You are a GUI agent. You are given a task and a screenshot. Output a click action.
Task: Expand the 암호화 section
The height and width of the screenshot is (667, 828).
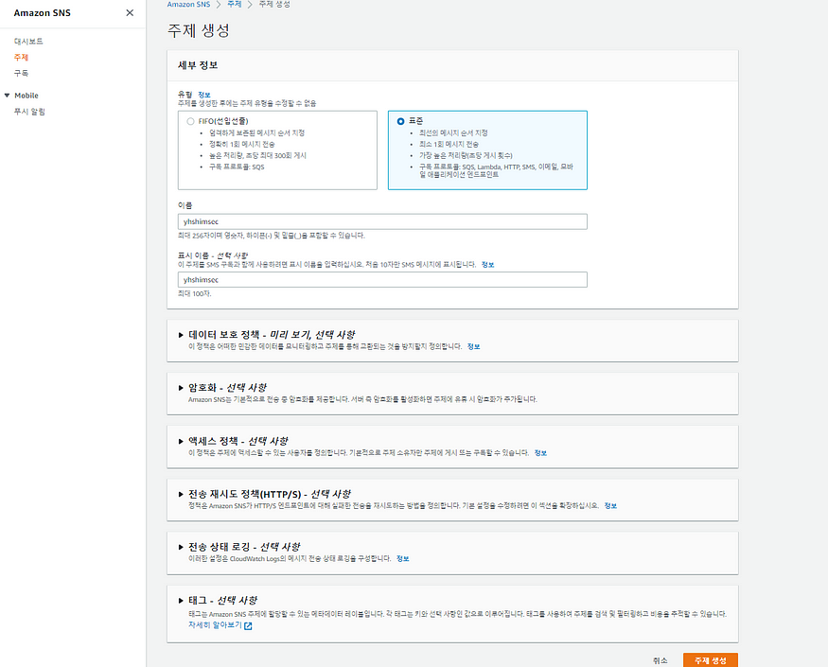181,388
